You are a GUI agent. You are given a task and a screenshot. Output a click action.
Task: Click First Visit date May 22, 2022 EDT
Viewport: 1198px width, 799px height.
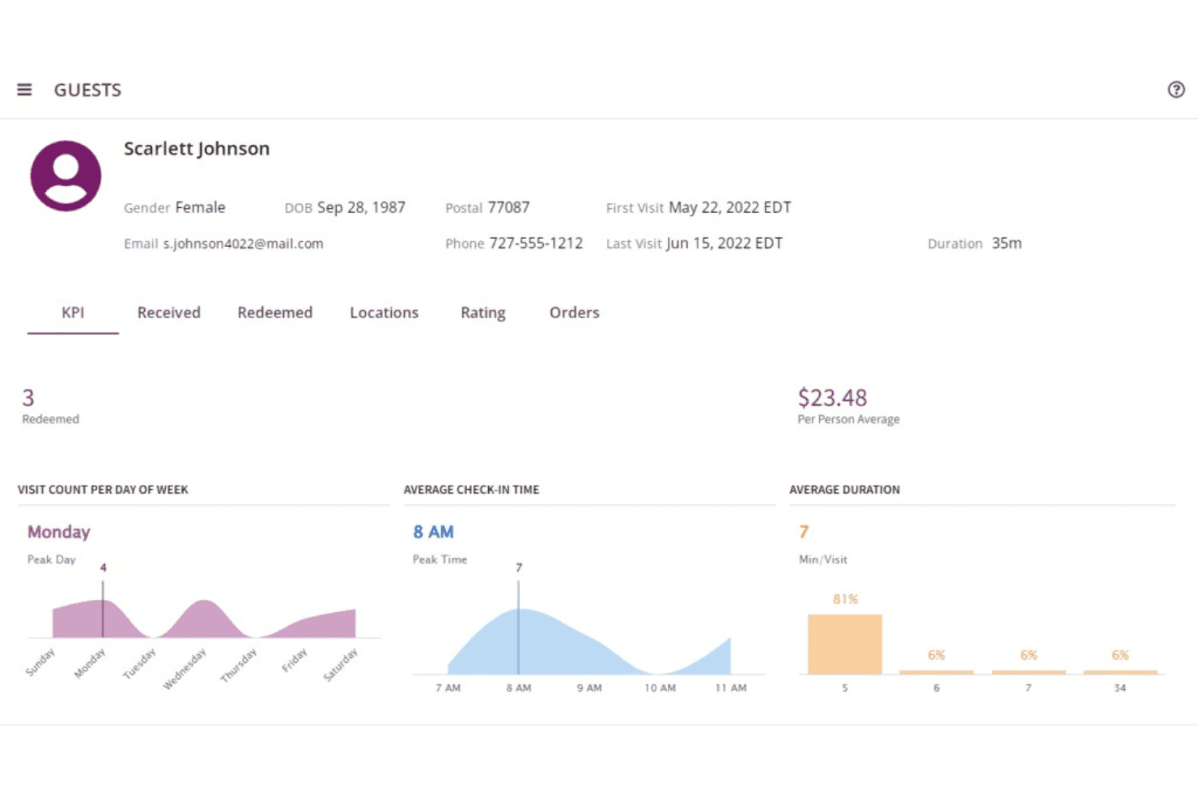pos(729,207)
